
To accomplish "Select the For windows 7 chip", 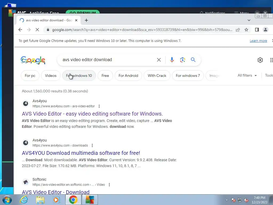I will [x=188, y=76].
